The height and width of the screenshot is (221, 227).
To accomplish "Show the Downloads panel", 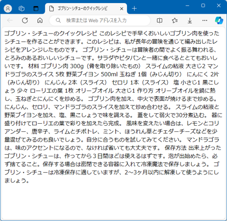I will pos(190,20).
